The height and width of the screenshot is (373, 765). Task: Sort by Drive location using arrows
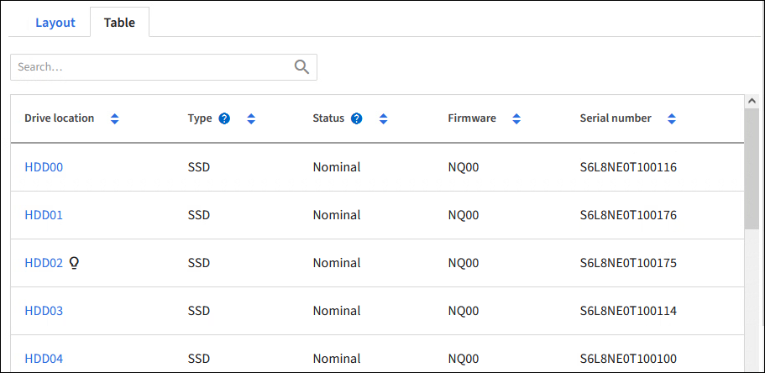[115, 119]
